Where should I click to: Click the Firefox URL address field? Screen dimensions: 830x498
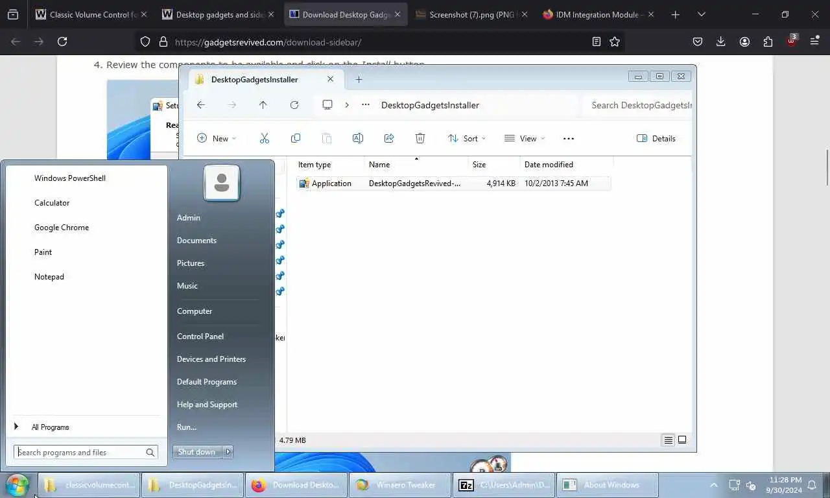(x=379, y=42)
